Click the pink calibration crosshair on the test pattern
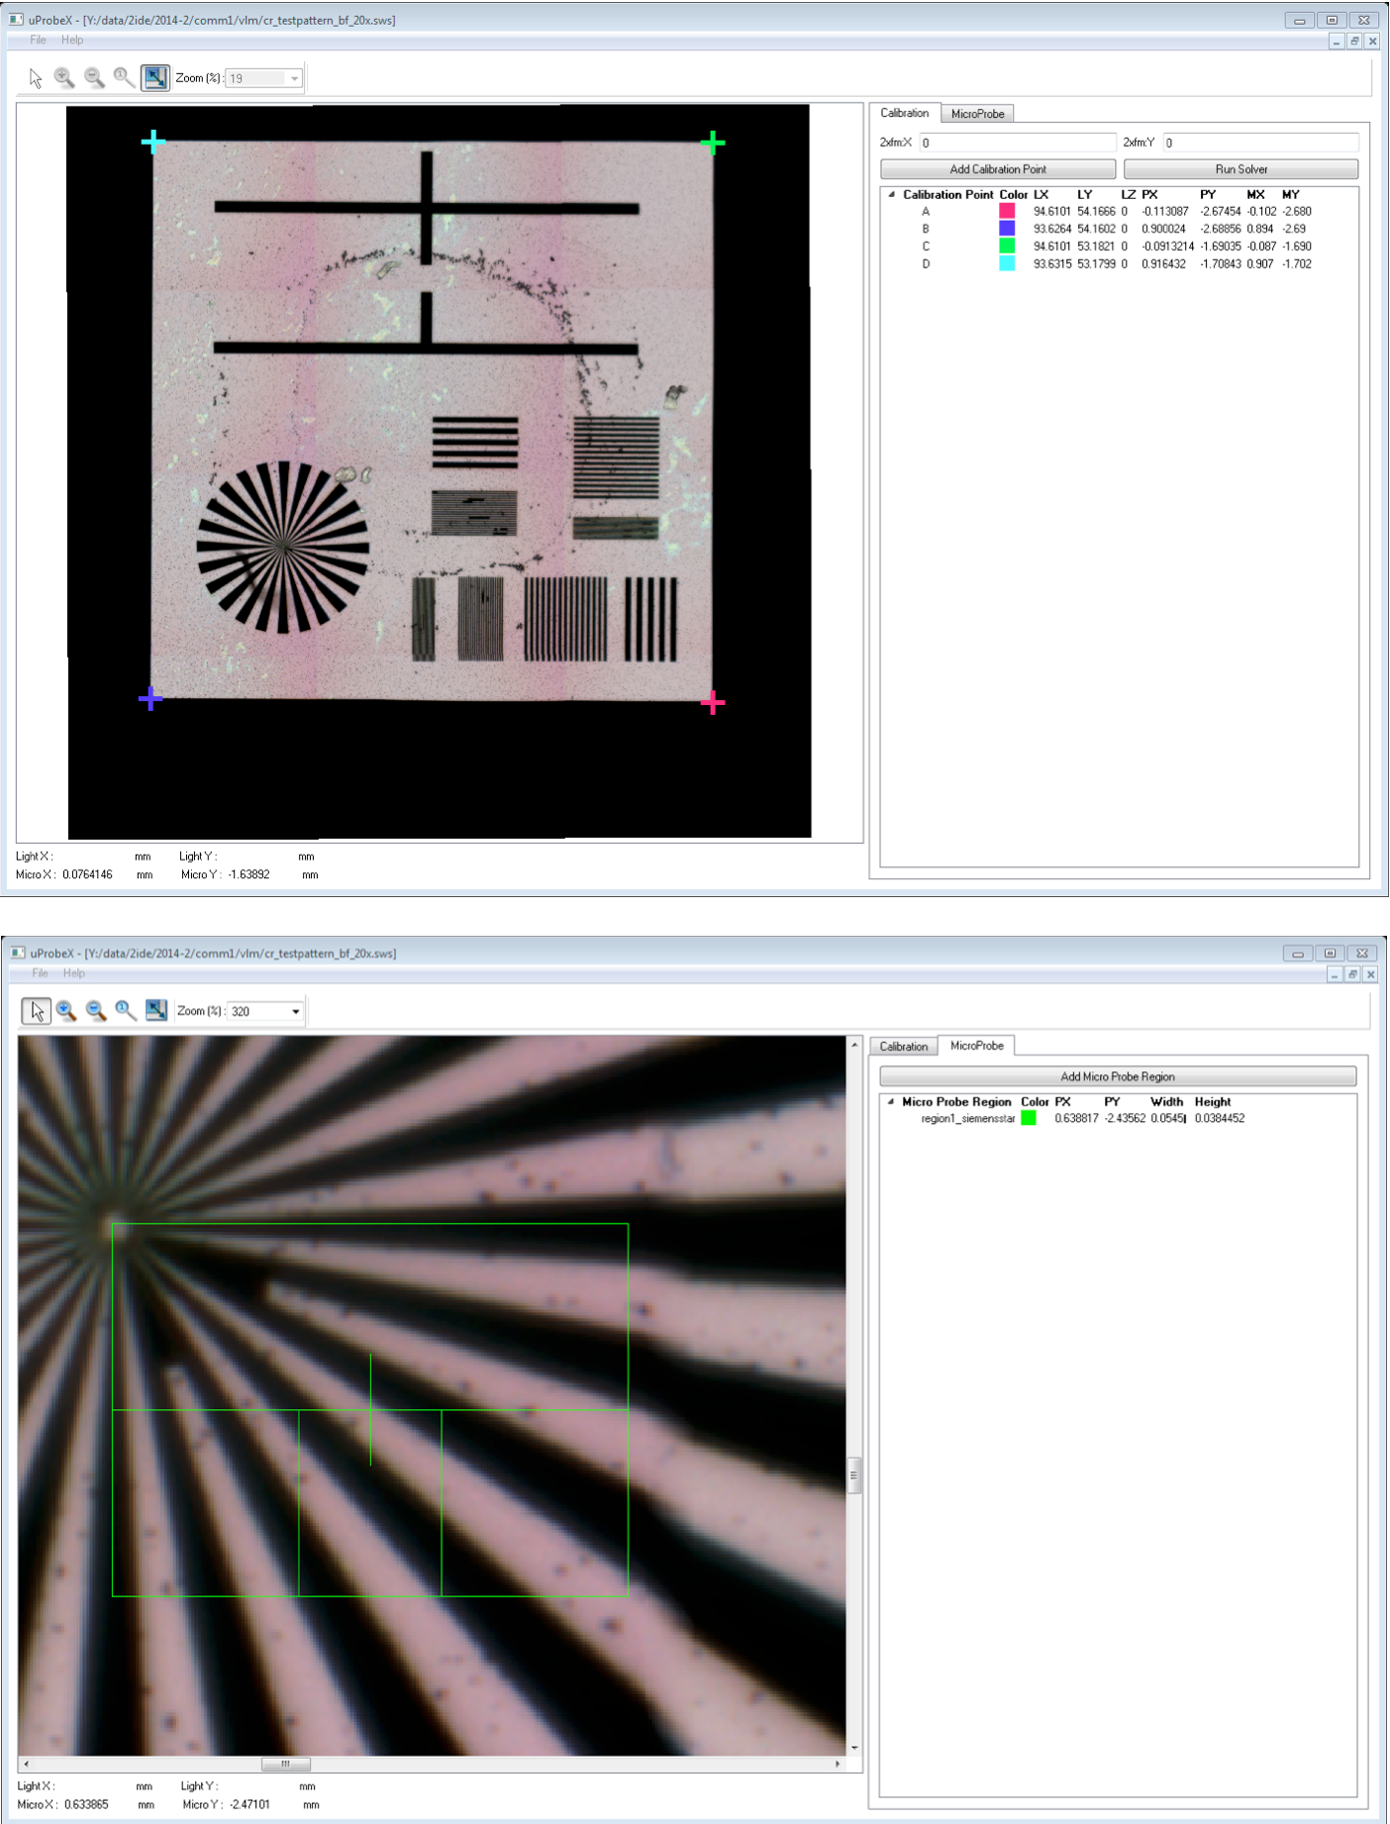Screen dimensions: 1390x1824 tap(713, 703)
